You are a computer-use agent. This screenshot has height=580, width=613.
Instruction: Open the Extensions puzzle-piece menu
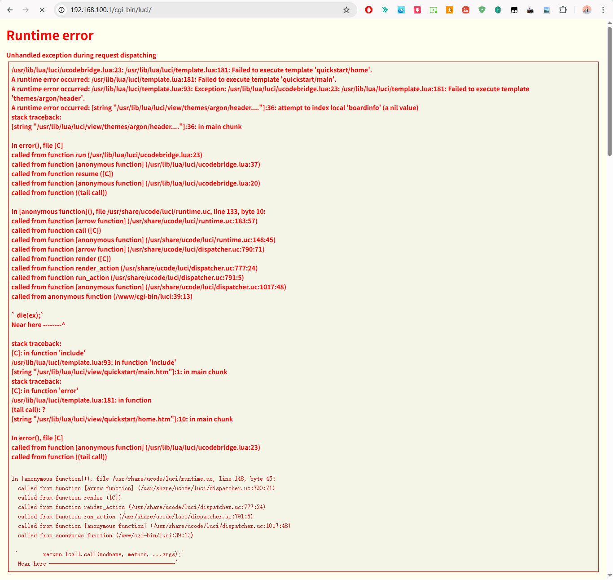pos(563,10)
